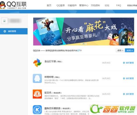Advance banner with the right arrow
137x115 pixels.
tap(132, 31)
